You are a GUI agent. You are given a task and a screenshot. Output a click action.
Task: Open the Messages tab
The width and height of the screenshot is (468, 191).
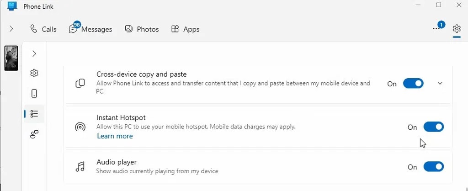click(90, 29)
